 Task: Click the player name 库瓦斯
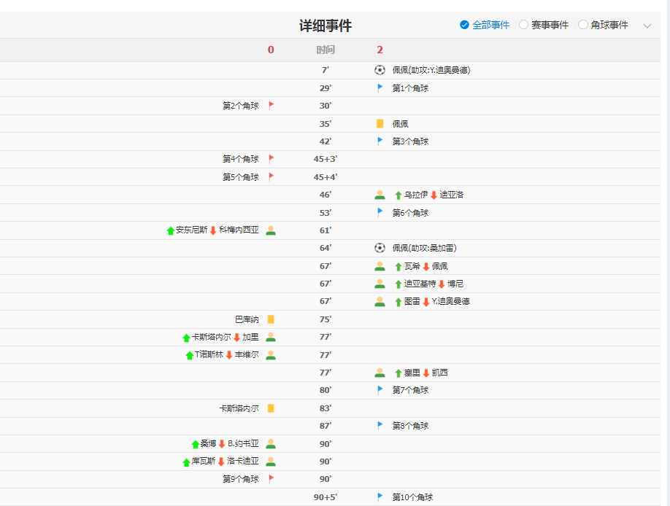click(x=204, y=462)
